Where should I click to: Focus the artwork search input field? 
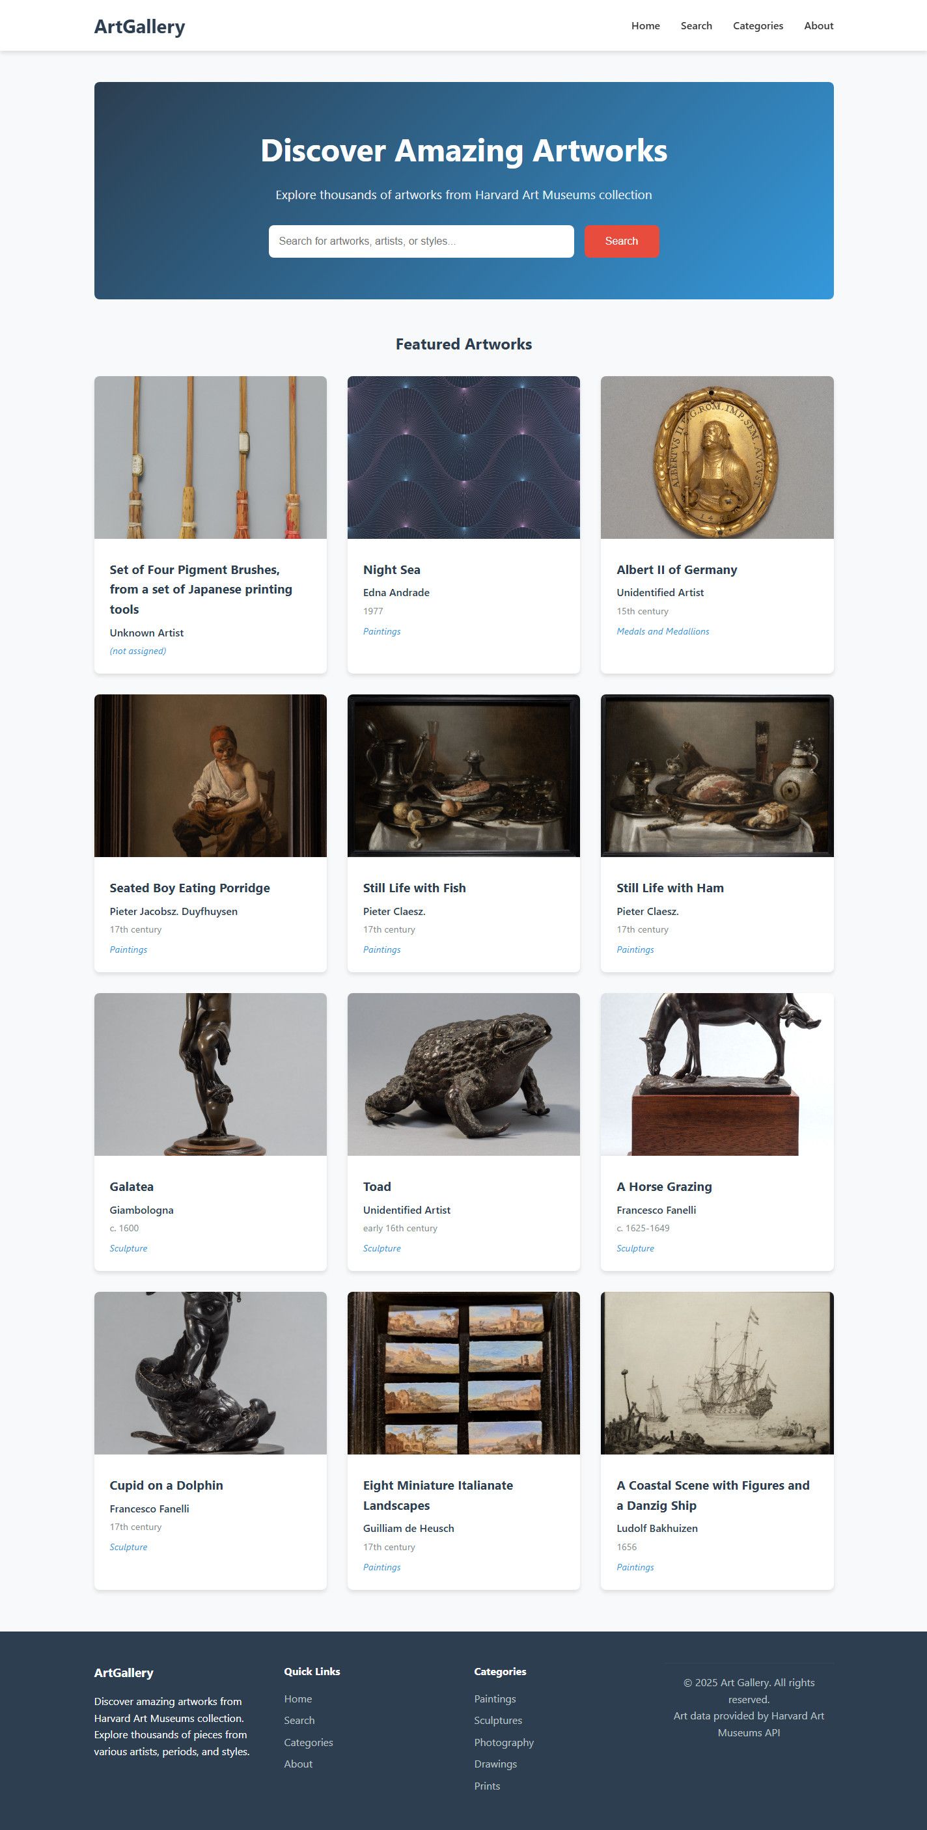pos(421,241)
